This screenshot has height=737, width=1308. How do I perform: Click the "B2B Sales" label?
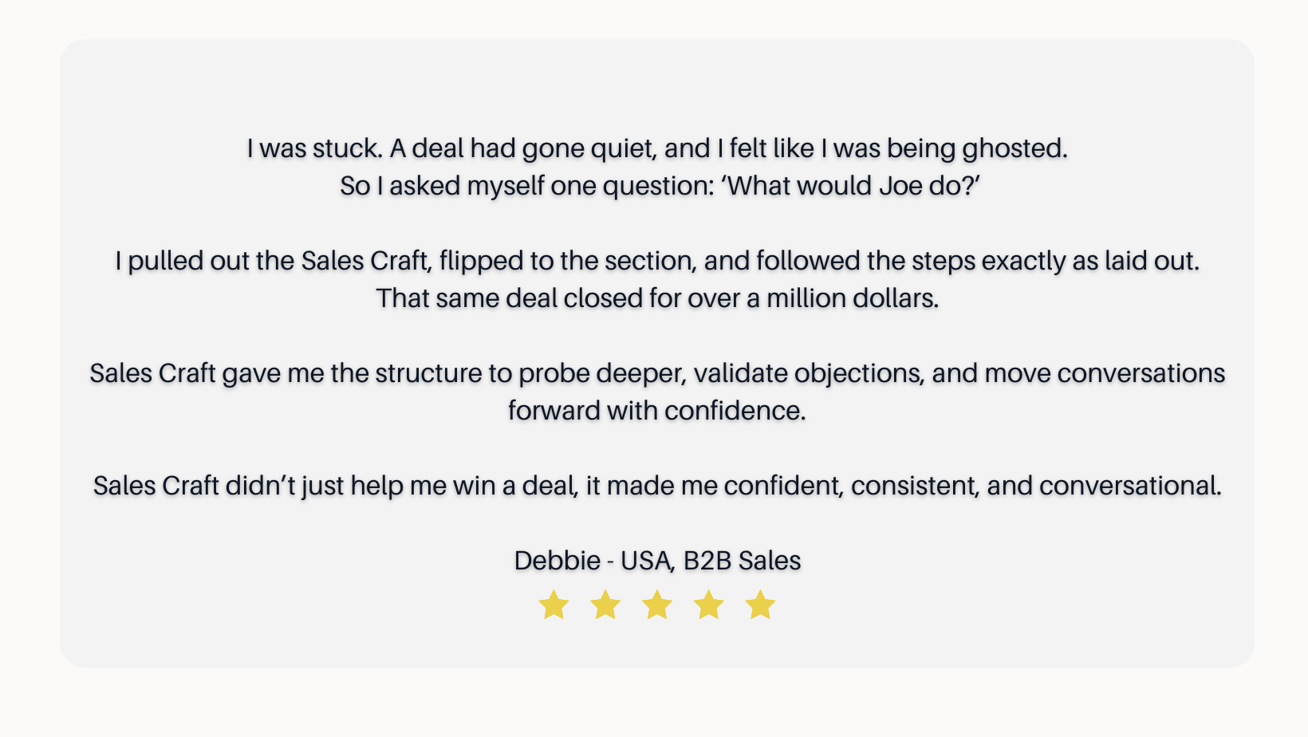[x=742, y=561]
